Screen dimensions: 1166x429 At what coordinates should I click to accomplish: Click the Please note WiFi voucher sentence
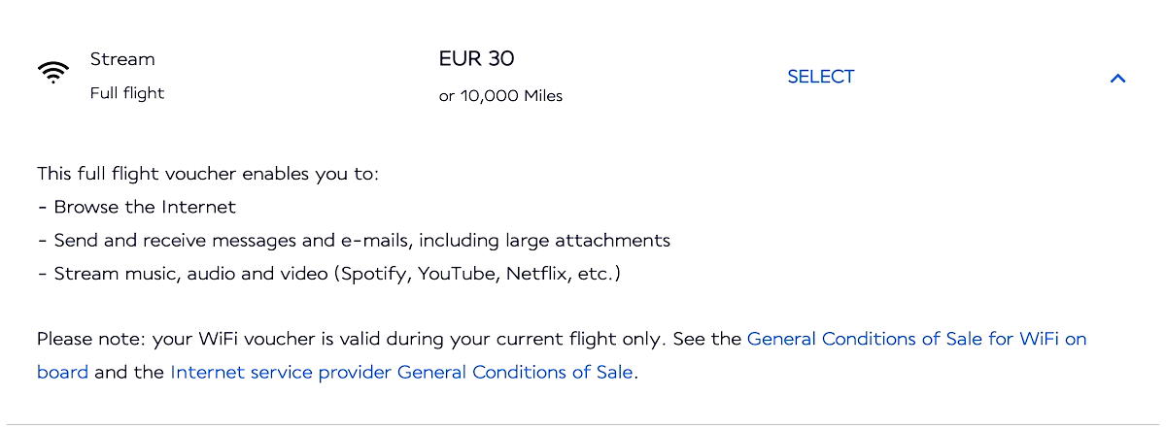(351, 339)
